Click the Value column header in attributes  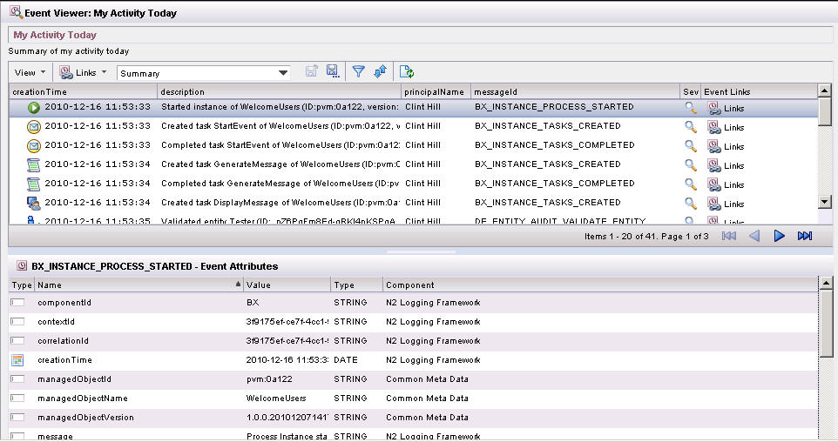coord(287,285)
